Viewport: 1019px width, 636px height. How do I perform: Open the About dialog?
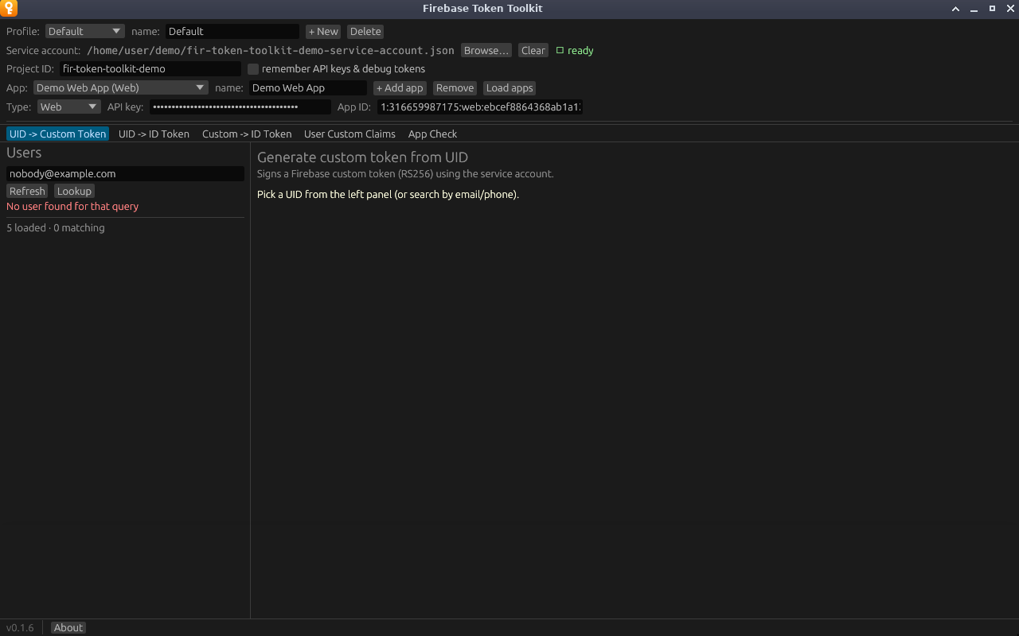tap(68, 627)
